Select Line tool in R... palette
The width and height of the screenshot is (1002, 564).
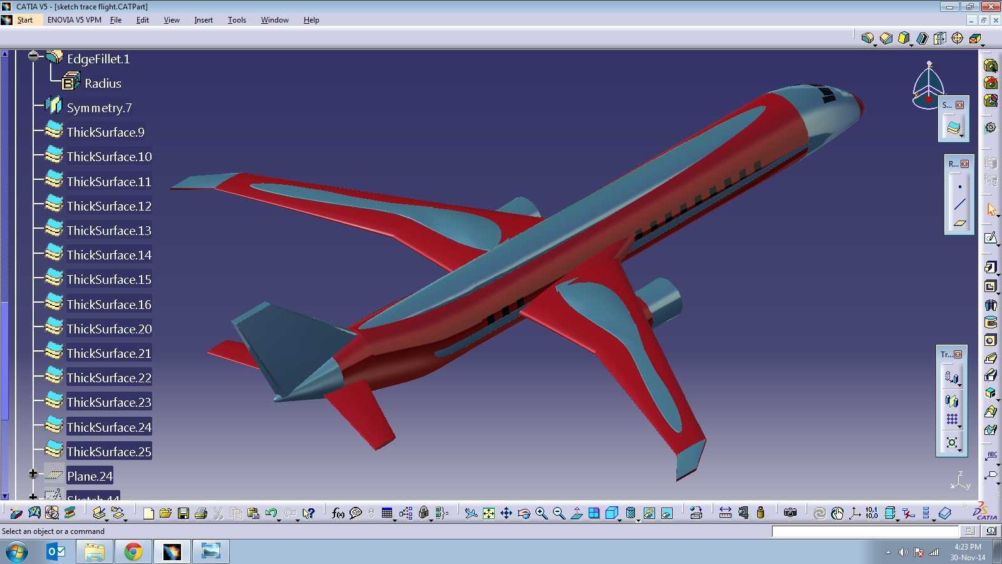click(x=959, y=204)
